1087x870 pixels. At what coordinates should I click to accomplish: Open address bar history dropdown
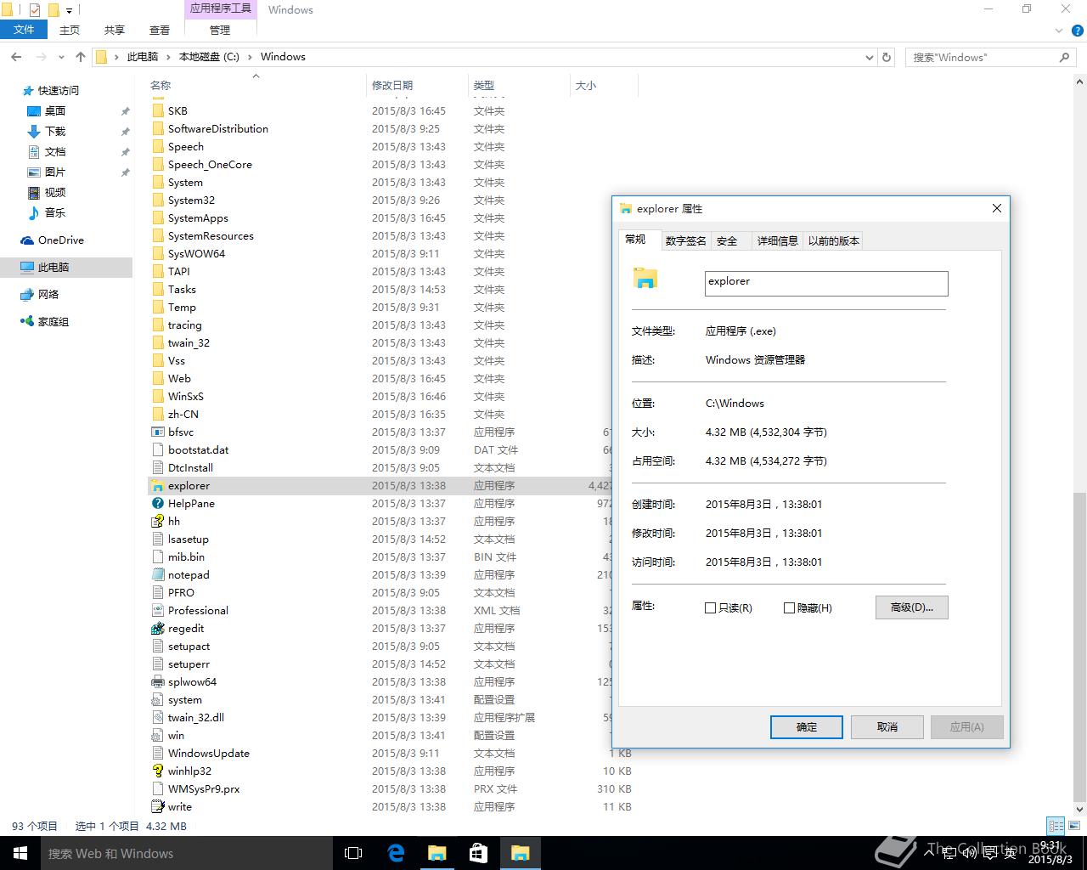(869, 57)
